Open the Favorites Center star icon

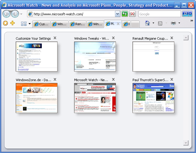coord(5,23)
